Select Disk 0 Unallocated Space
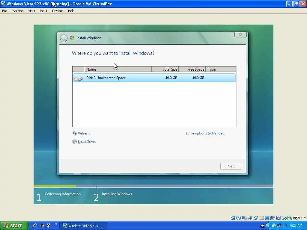This screenshot has width=307, height=230. pos(154,78)
